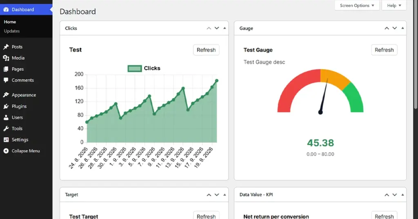Click the gauge needle pivot
Viewport: 418px width, 219px height.
pyautogui.click(x=320, y=112)
